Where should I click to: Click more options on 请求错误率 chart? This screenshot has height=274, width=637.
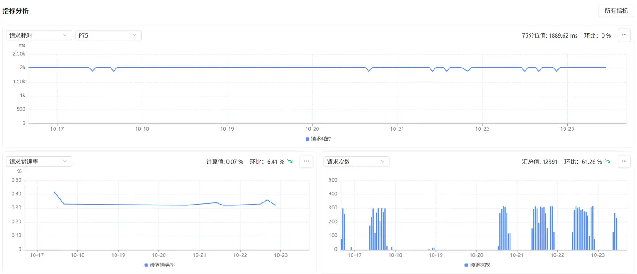[x=306, y=162]
